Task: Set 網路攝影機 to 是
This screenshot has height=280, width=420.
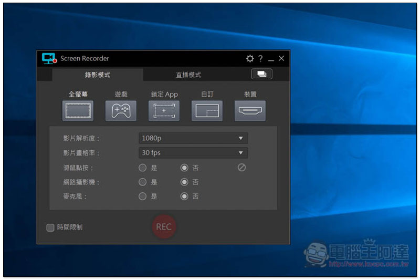Action: click(142, 182)
